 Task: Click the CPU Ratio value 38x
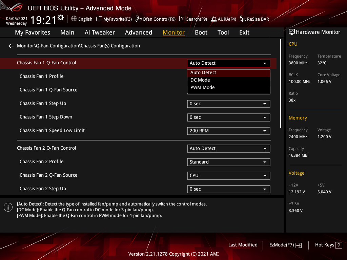coord(292,100)
